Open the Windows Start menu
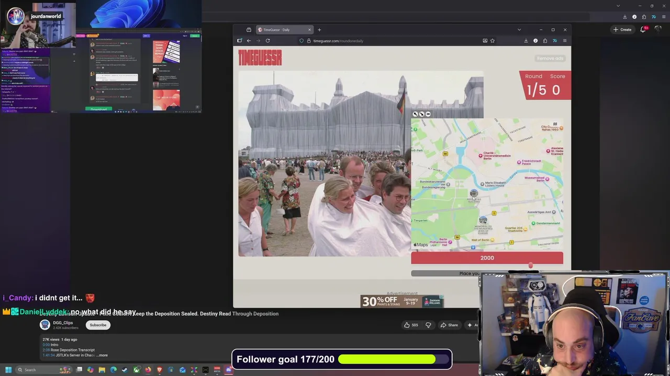This screenshot has height=376, width=670. point(8,370)
